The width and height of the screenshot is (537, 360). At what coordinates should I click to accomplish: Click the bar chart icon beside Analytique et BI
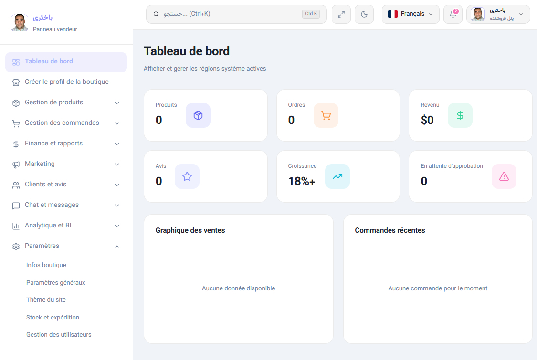point(16,226)
